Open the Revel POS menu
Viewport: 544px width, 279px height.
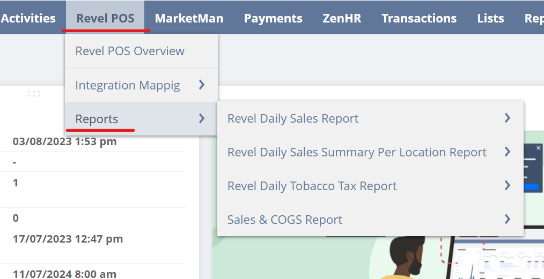pyautogui.click(x=105, y=18)
